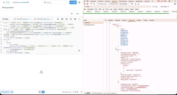Image resolution: width=177 pixels, height=95 pixels.
Task: Select the frontend-errors request row
Action: 93,25
